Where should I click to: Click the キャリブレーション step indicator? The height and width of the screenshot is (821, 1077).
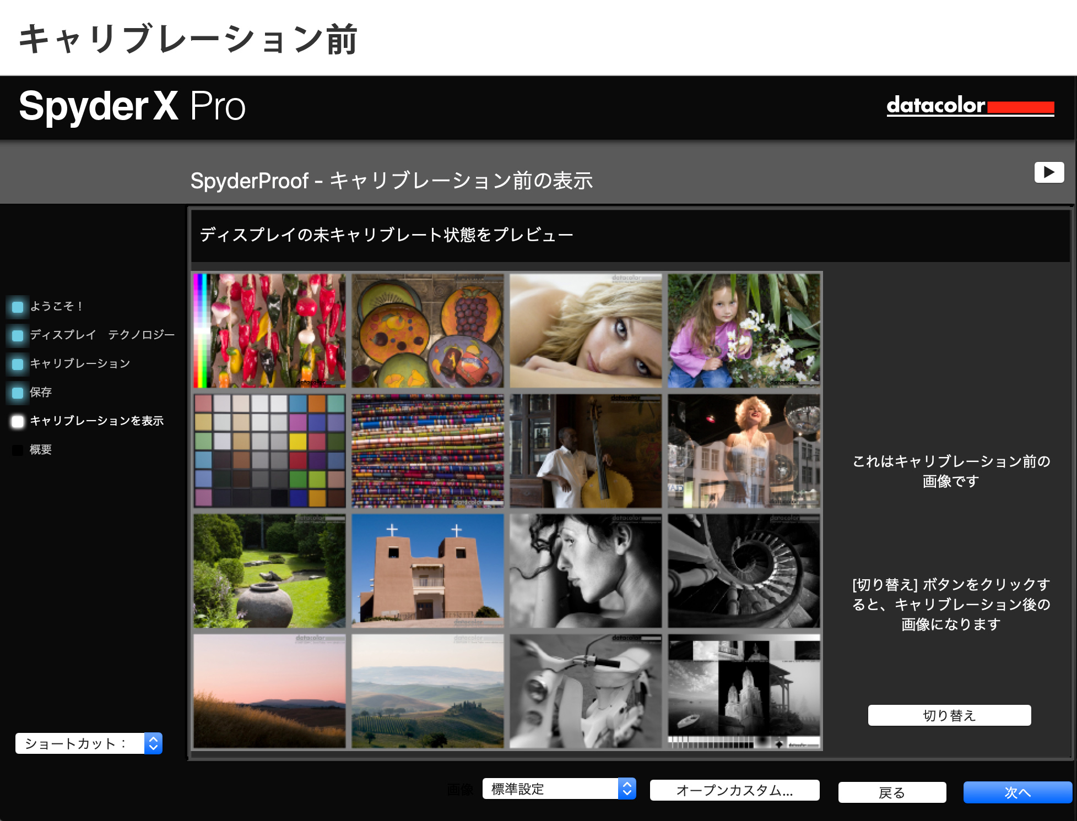tap(18, 364)
